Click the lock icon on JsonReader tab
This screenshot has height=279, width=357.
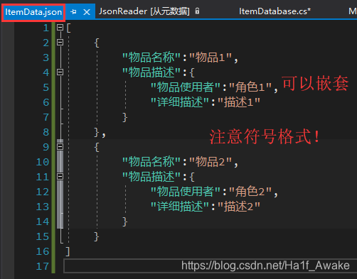coord(197,11)
